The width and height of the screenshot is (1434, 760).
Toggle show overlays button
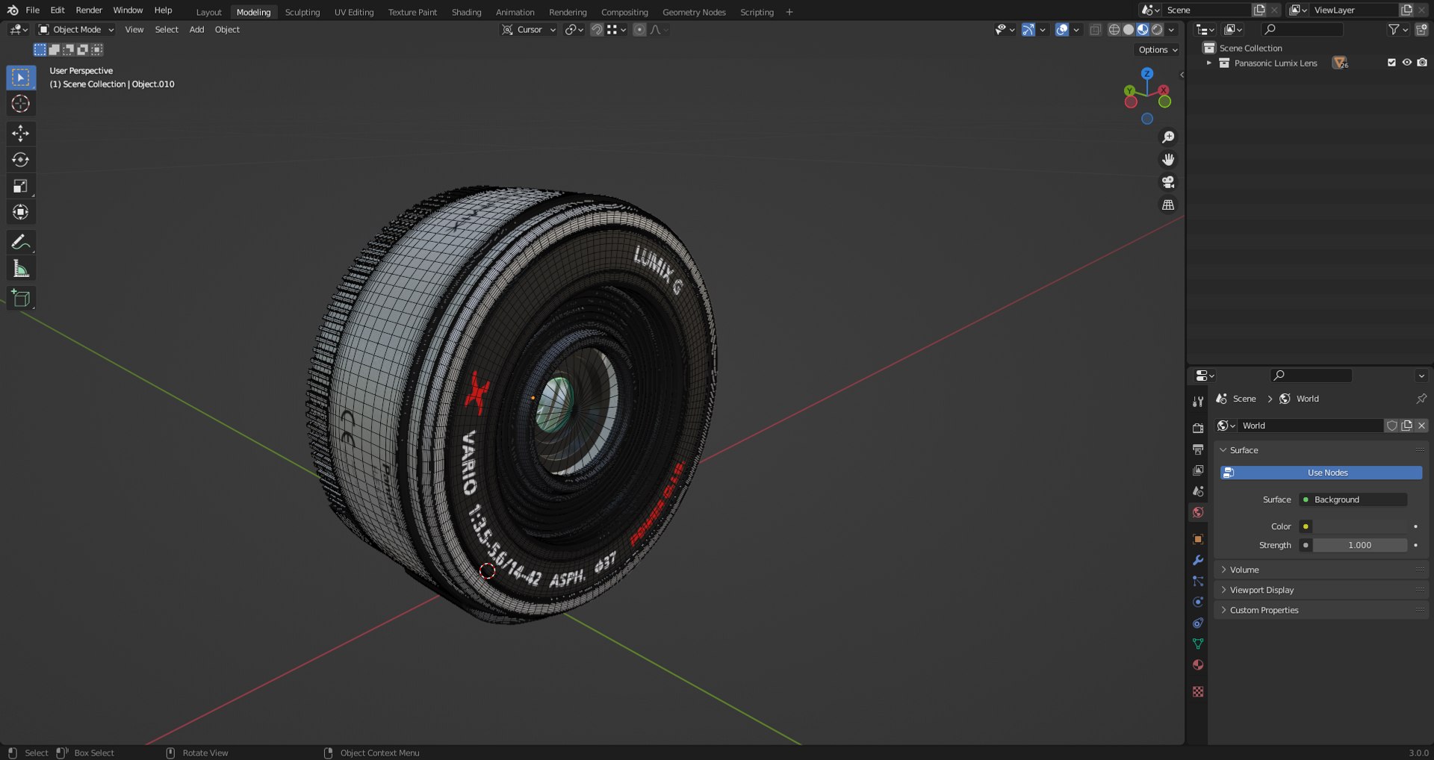(x=1061, y=30)
